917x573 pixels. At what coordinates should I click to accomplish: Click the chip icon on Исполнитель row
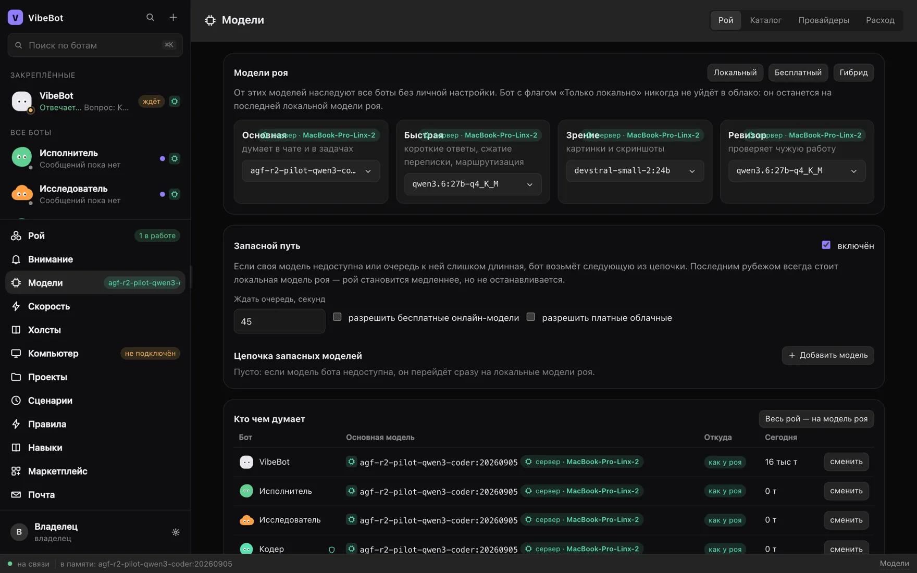pyautogui.click(x=175, y=158)
